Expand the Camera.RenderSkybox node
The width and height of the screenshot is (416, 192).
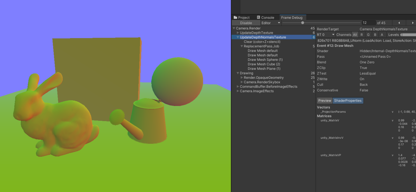tap(242, 82)
